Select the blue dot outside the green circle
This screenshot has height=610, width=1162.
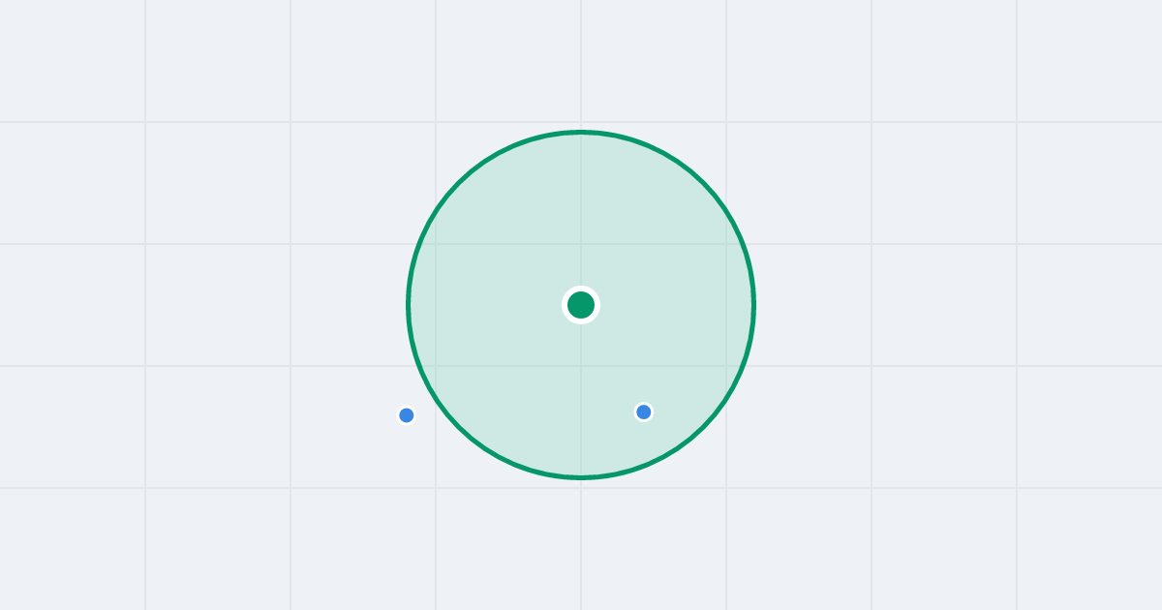click(407, 415)
